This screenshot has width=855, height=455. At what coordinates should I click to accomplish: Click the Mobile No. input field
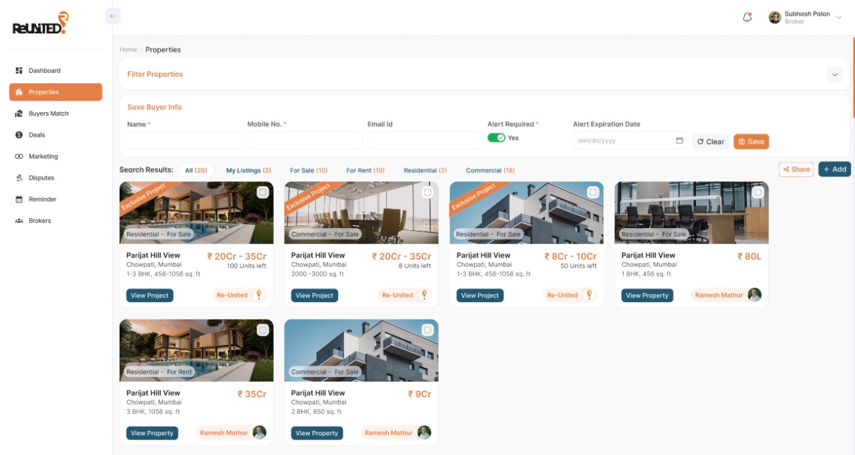tap(305, 141)
